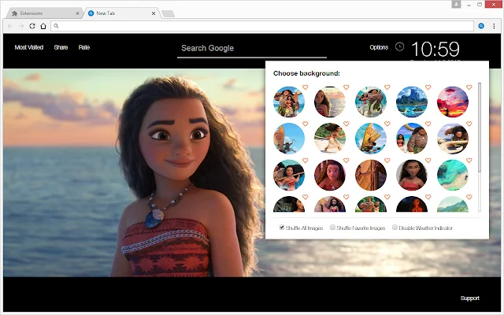Viewport: 504px width, 315px height.
Task: Switch to the Extensions tab
Action: point(44,13)
